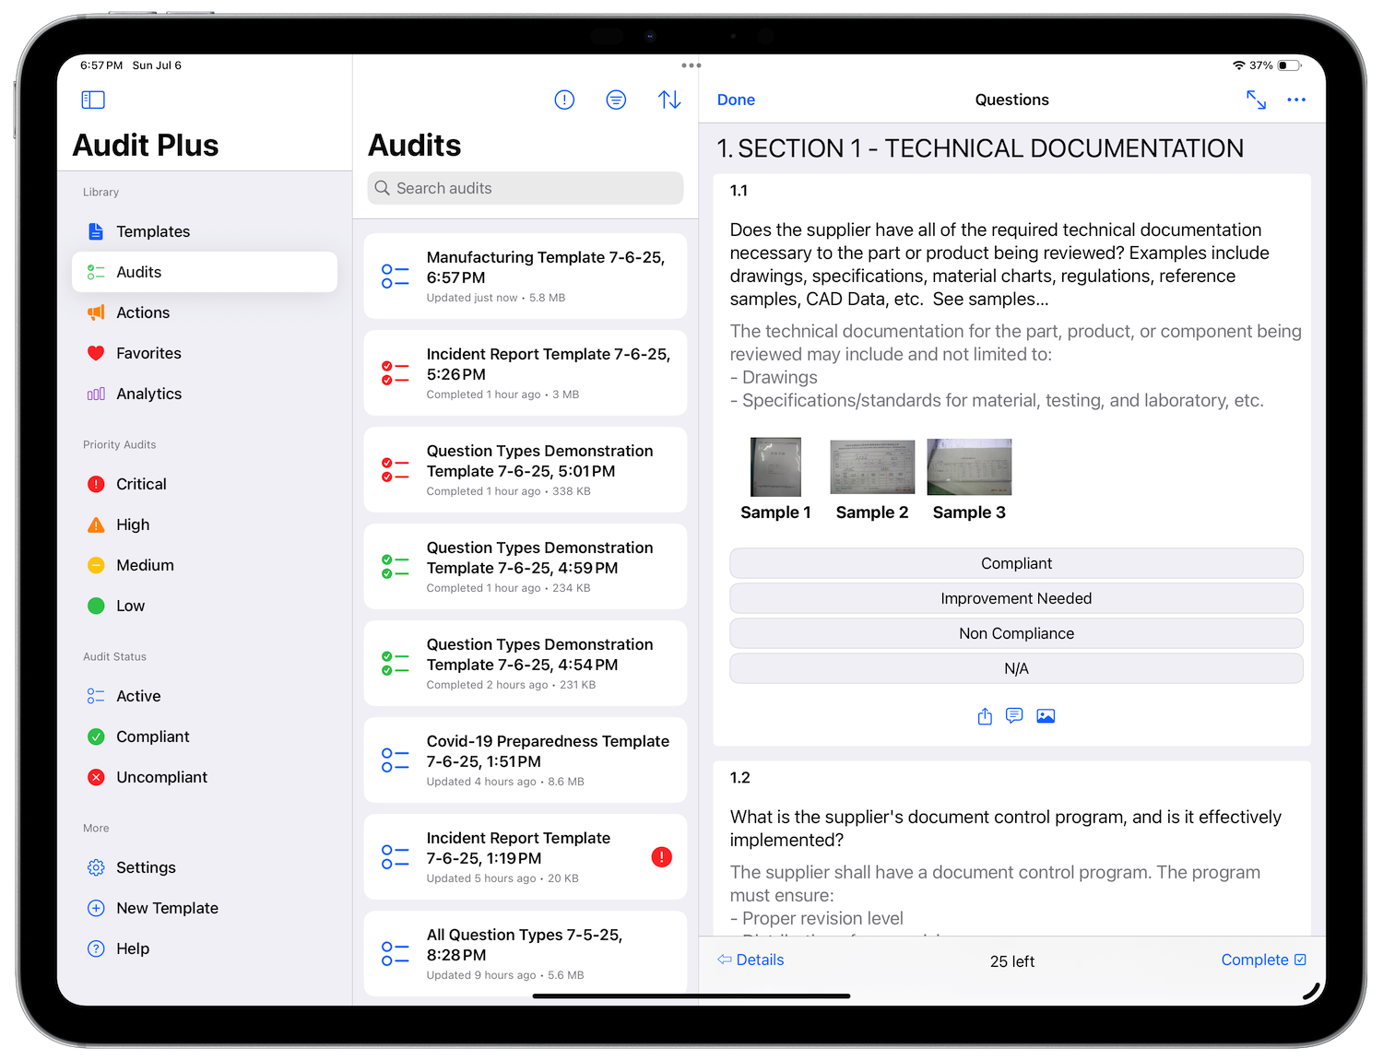Show Uncompliant audits
This screenshot has width=1383, height=1060.
pos(205,777)
